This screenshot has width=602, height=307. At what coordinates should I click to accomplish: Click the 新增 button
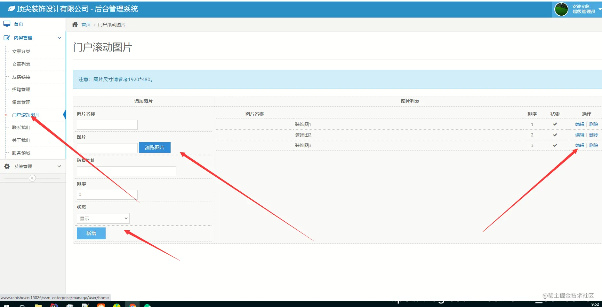coord(91,233)
